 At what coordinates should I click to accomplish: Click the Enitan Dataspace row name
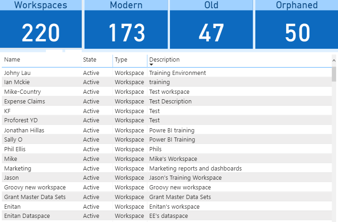coord(27,216)
